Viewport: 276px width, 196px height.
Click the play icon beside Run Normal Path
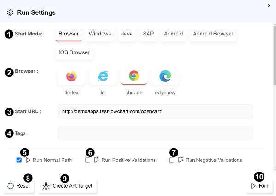pyautogui.click(x=28, y=160)
